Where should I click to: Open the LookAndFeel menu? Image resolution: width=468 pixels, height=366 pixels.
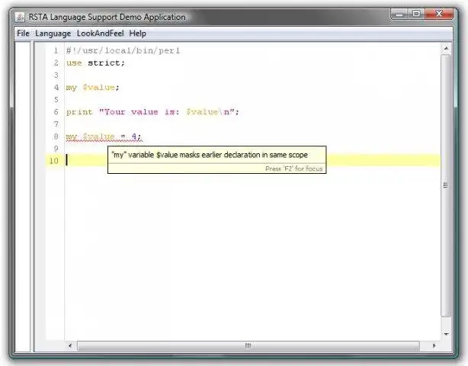pyautogui.click(x=101, y=33)
